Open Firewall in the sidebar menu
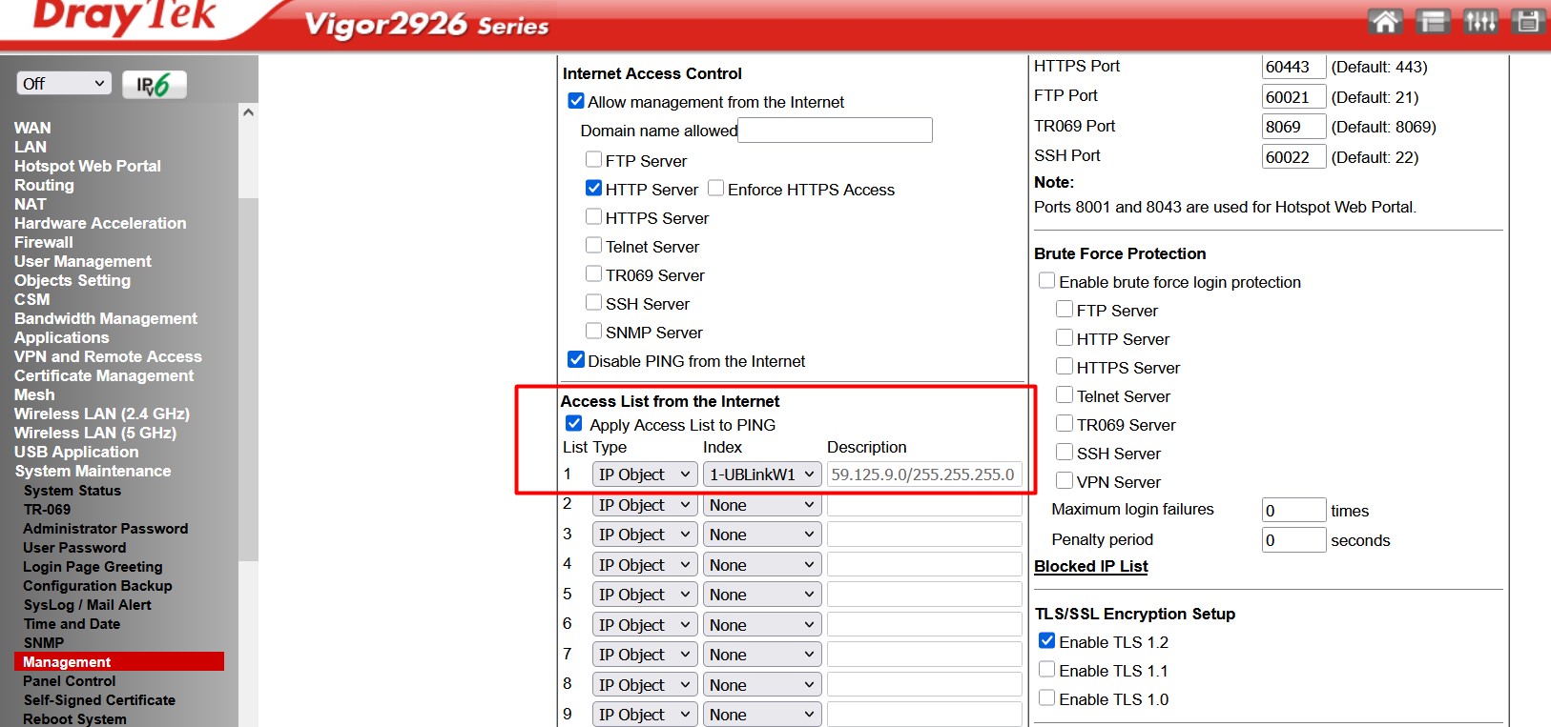 [x=43, y=242]
